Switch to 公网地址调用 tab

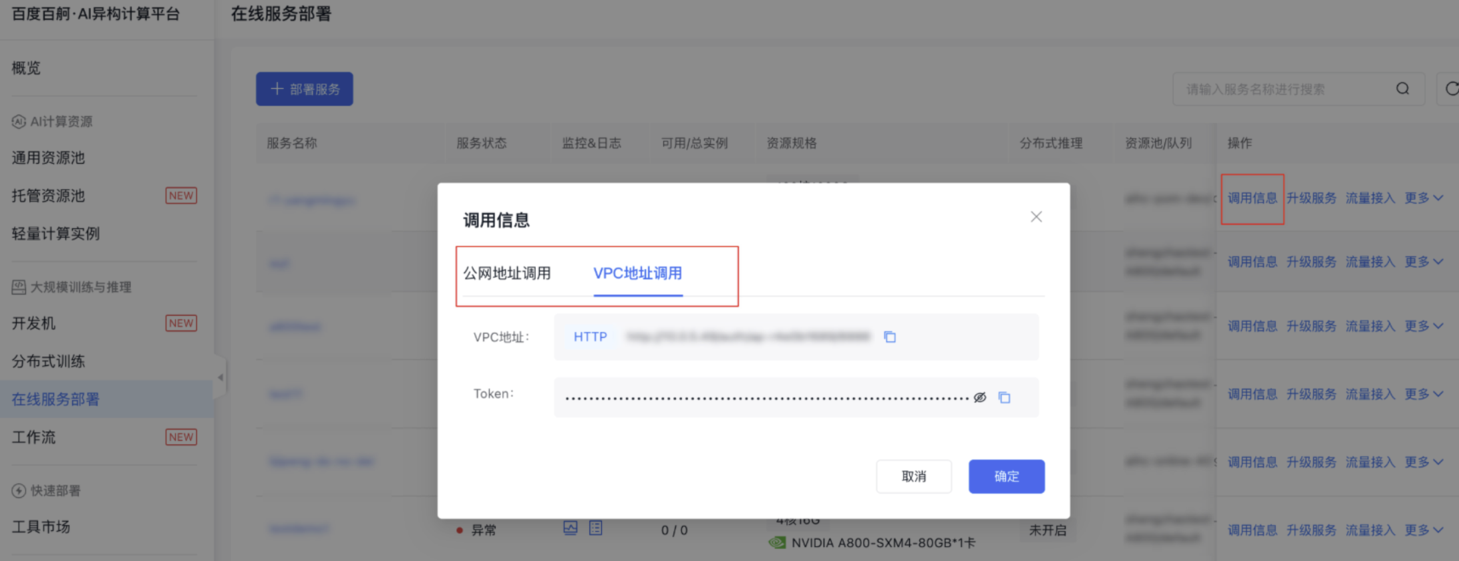507,273
